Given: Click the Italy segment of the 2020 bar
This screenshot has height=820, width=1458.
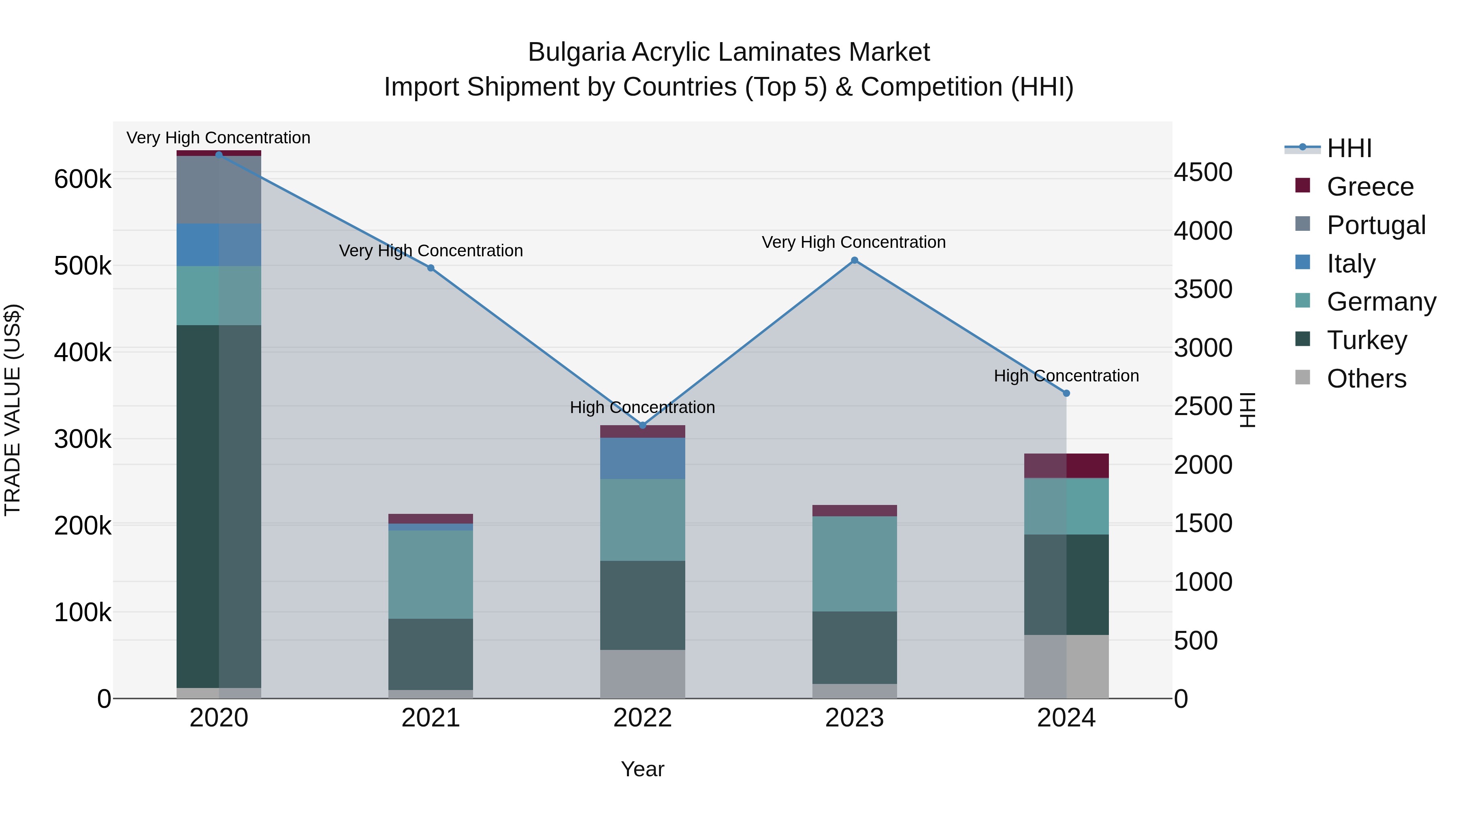Looking at the screenshot, I should coord(219,245).
